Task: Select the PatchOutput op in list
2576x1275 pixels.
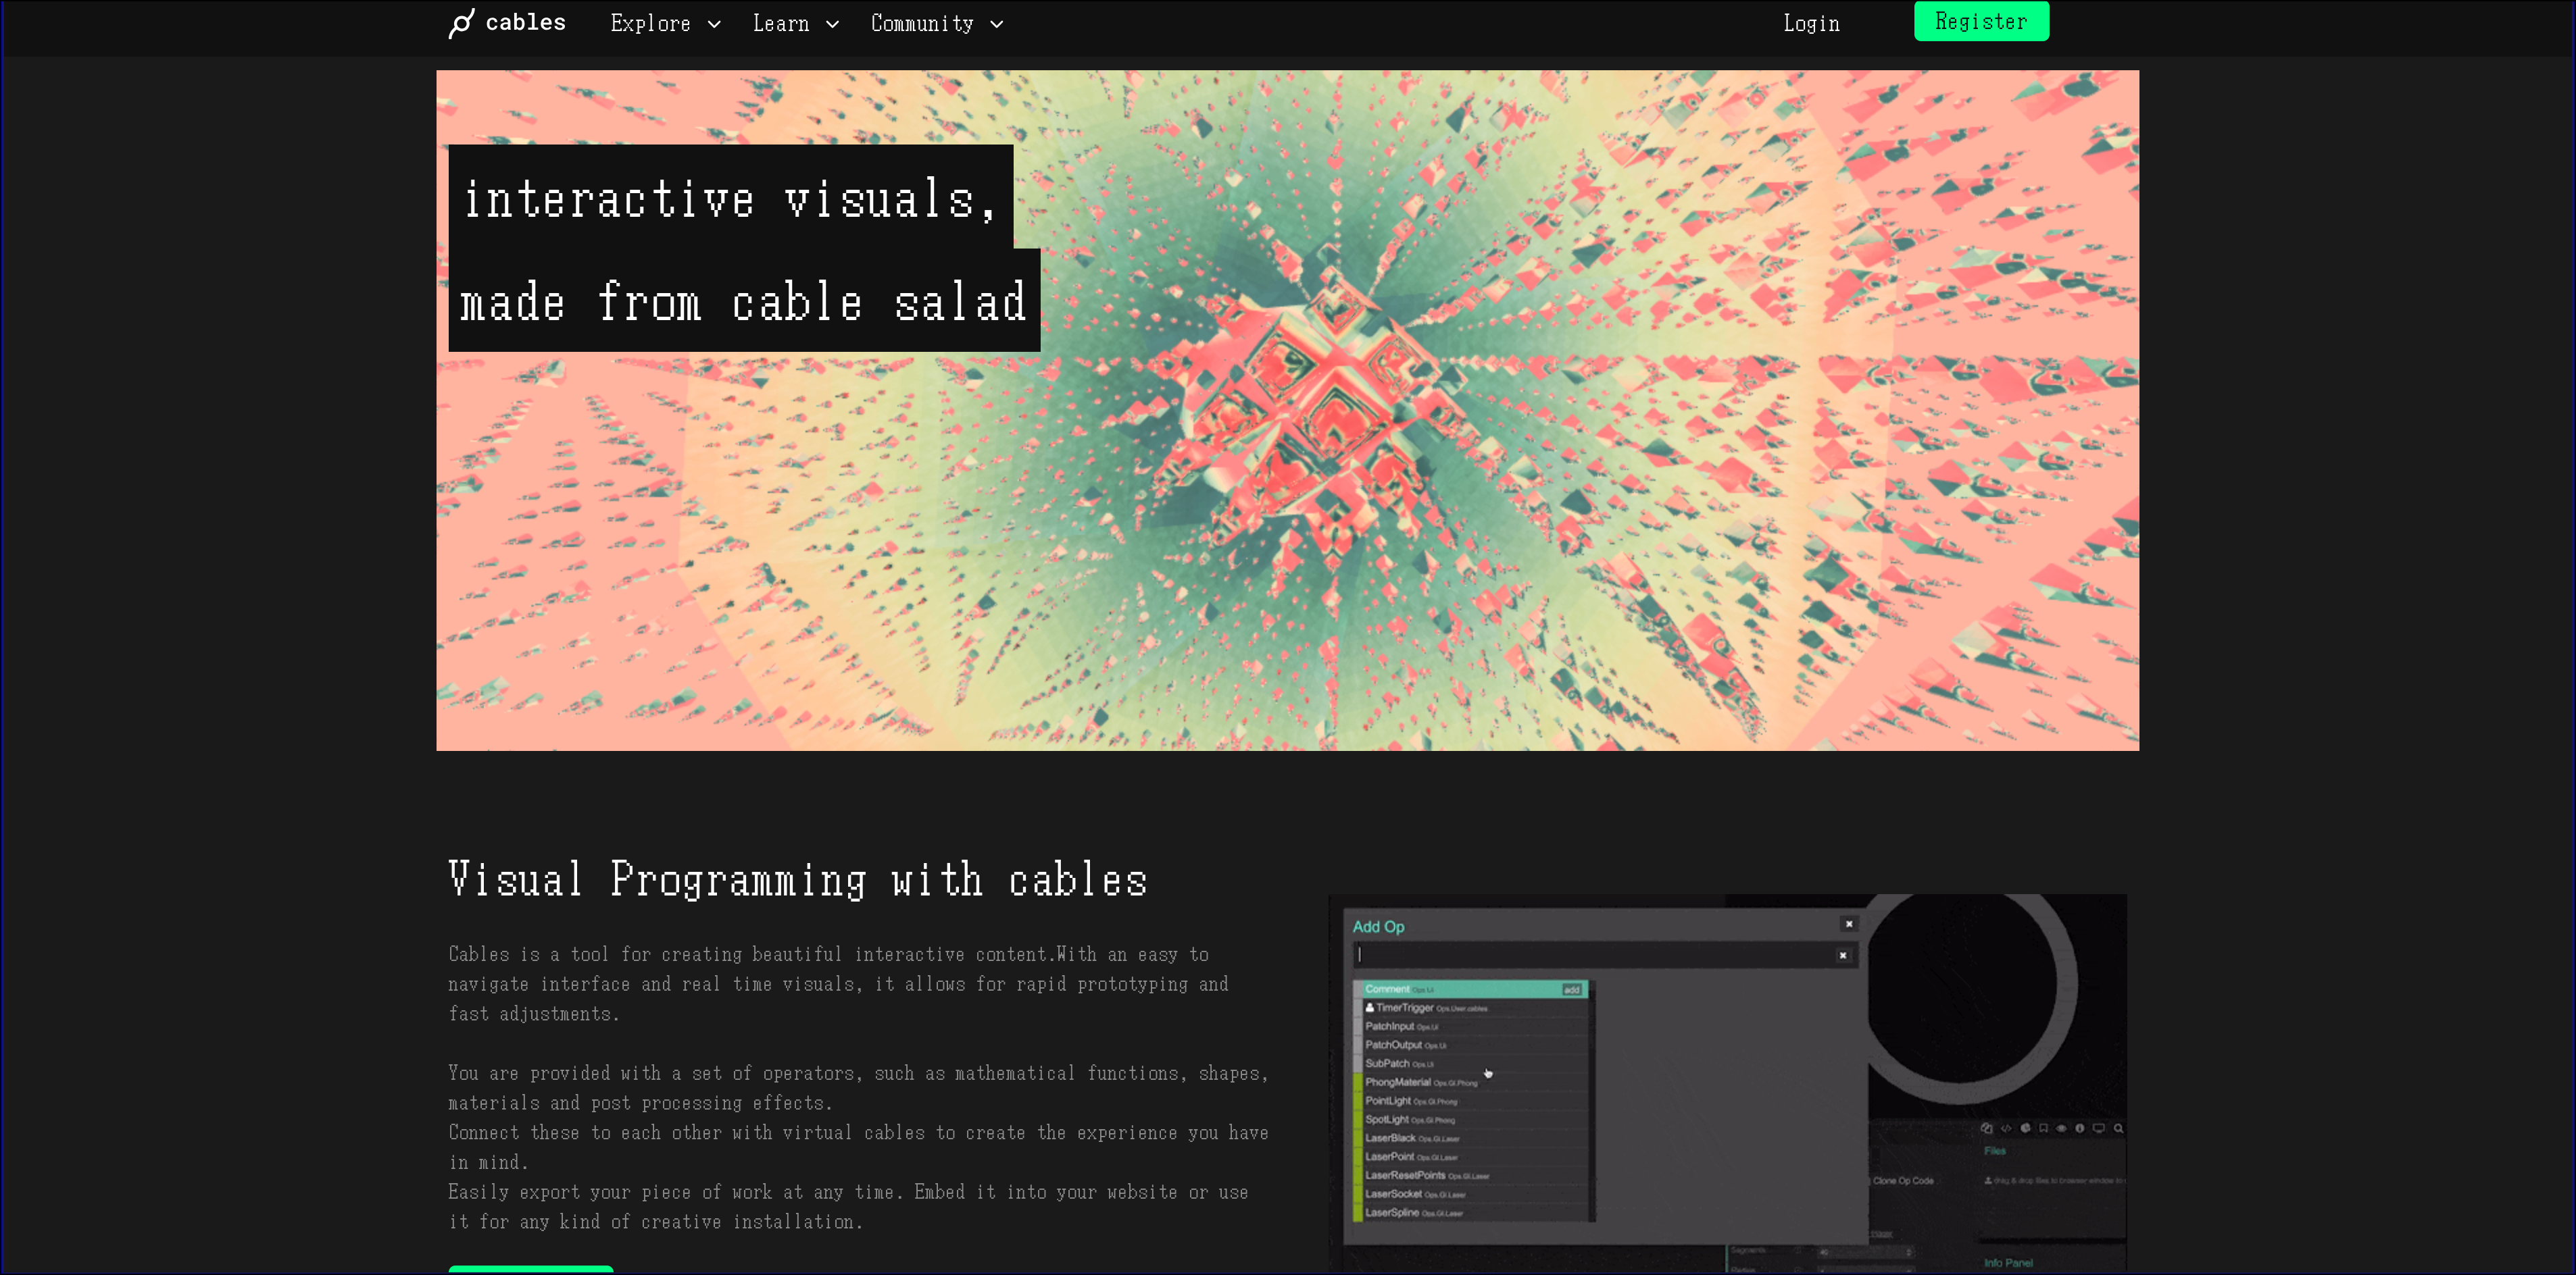Action: 1471,1045
